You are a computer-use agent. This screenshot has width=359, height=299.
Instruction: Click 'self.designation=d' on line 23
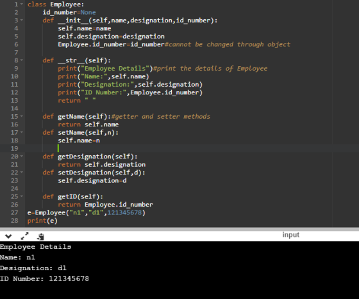(x=92, y=180)
